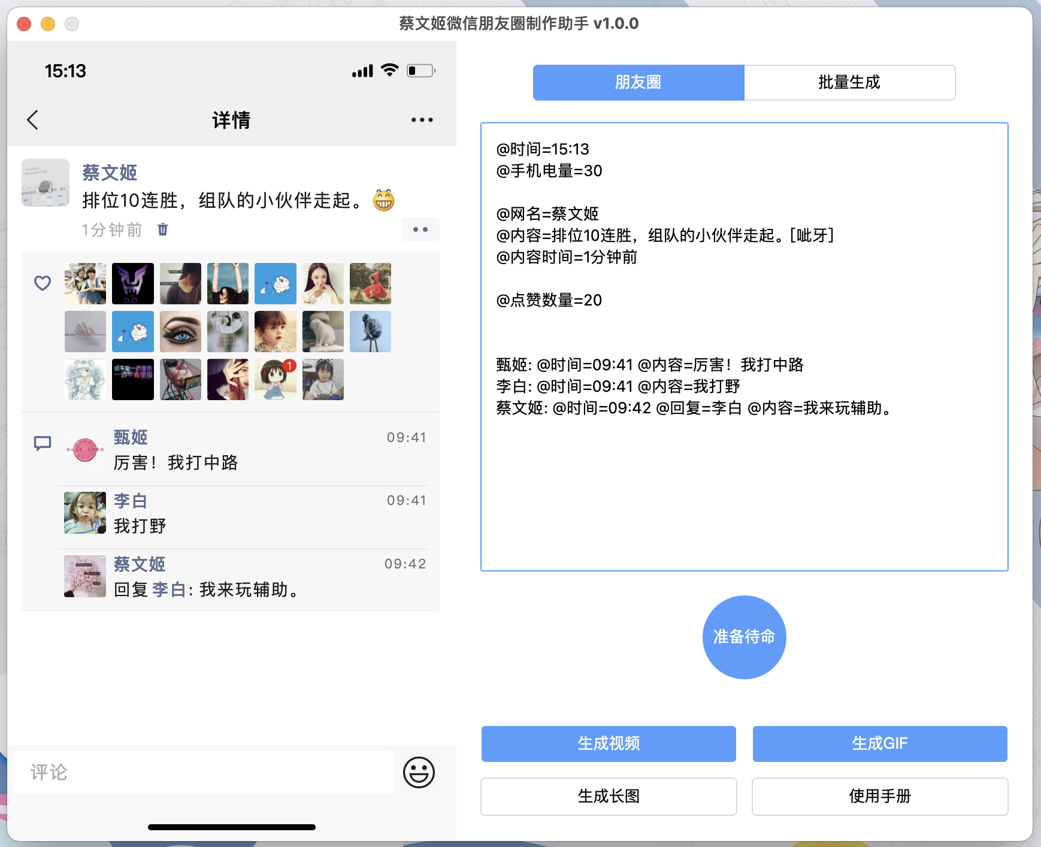Tap the purple demon mask liker avatar
This screenshot has height=847, width=1041.
coord(133,283)
